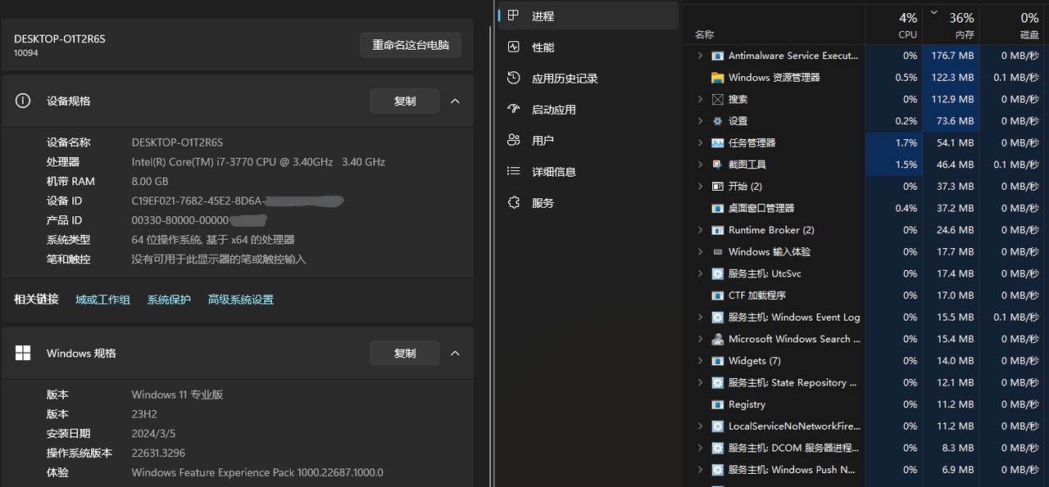Click the 用户 people icon
This screenshot has height=487, width=1049.
coord(514,140)
